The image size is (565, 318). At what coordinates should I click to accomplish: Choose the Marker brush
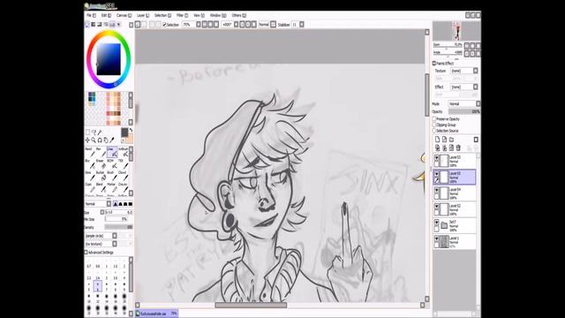[x=112, y=187]
